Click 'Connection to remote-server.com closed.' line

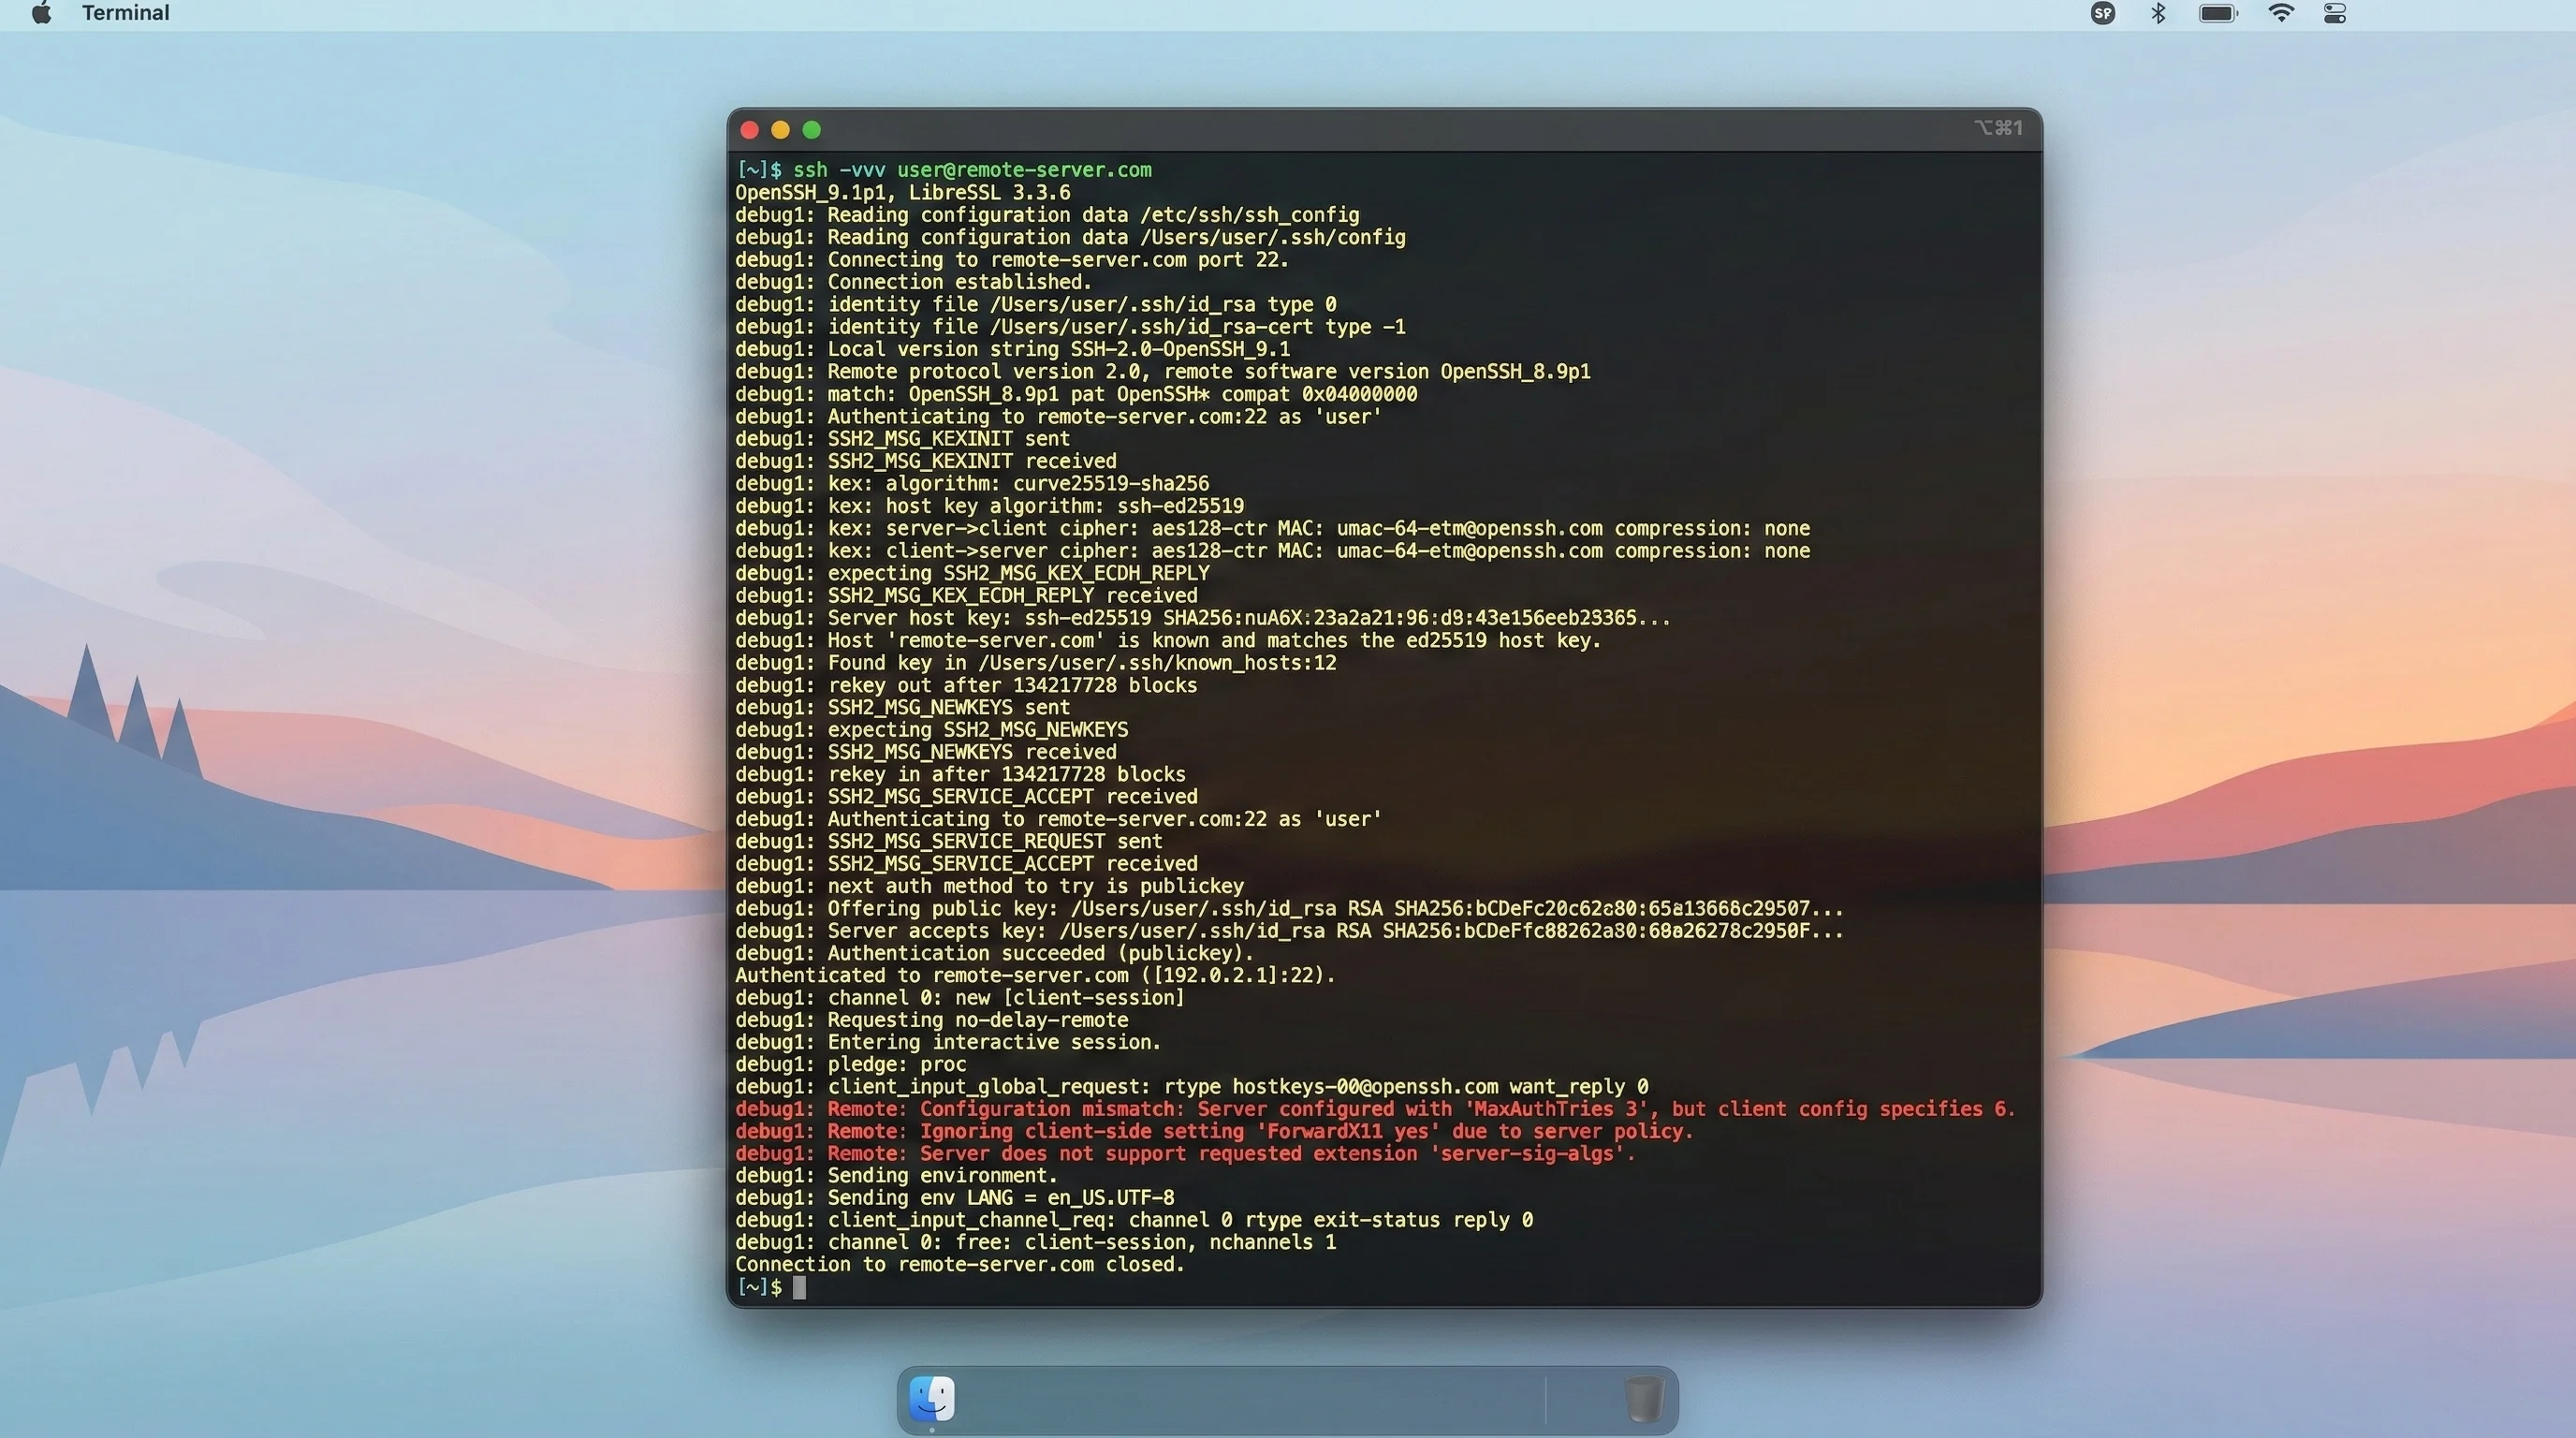click(960, 1265)
